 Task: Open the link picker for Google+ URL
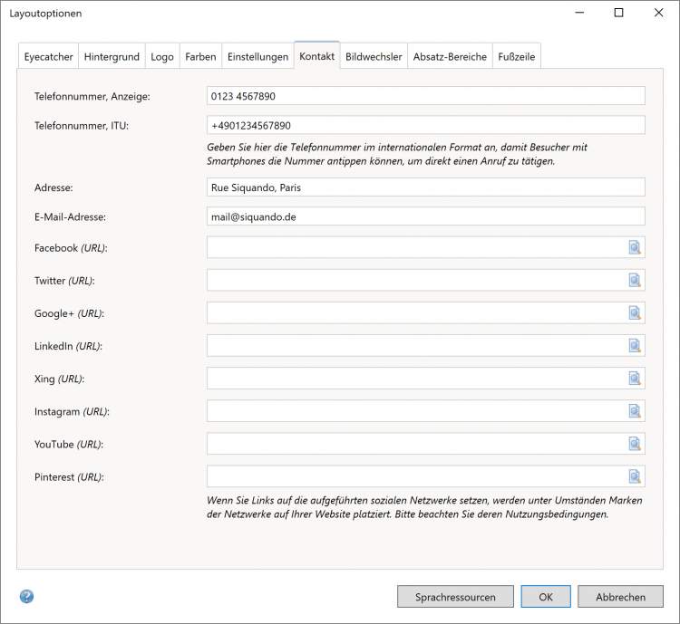[x=635, y=313]
